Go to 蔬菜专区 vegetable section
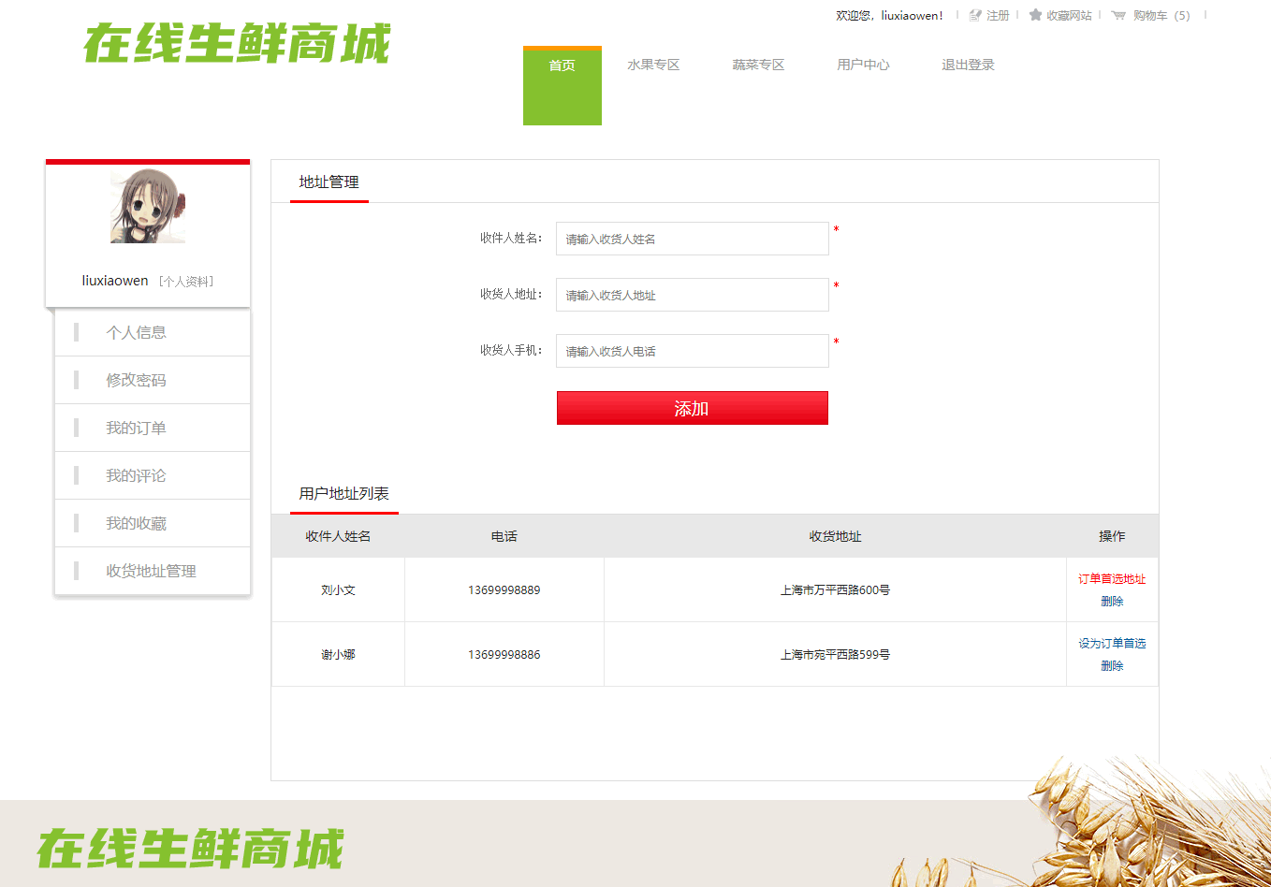 coord(758,65)
